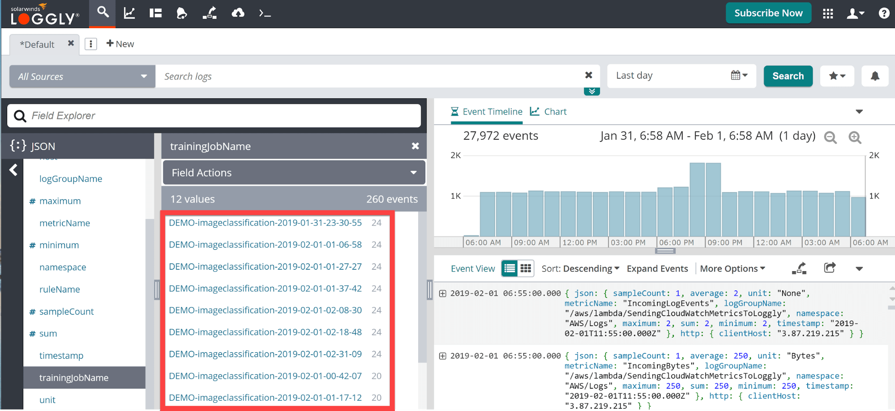Switch Event View to list layout

point(510,268)
